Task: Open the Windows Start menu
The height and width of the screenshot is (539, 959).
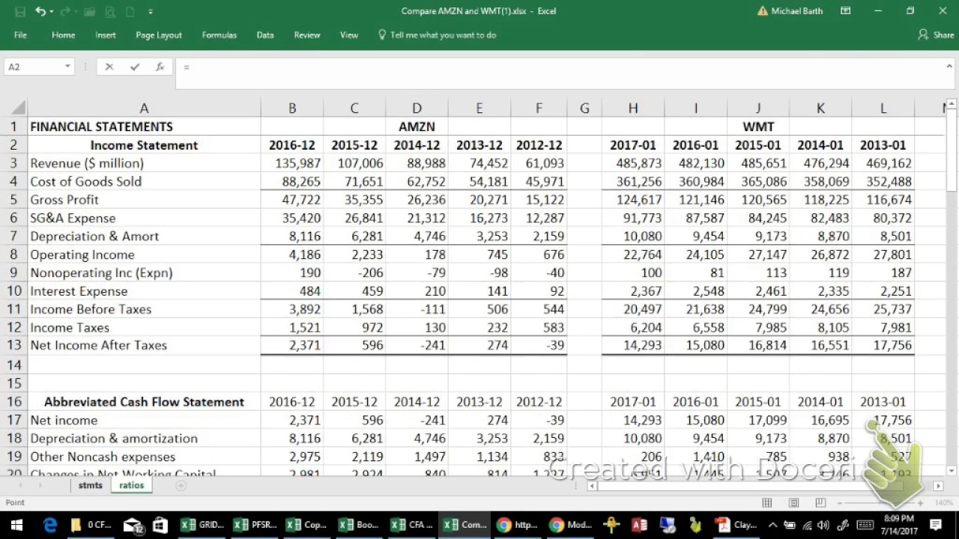Action: [16, 525]
